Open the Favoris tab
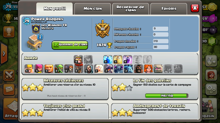This screenshot has height=123, width=220. click(x=169, y=9)
